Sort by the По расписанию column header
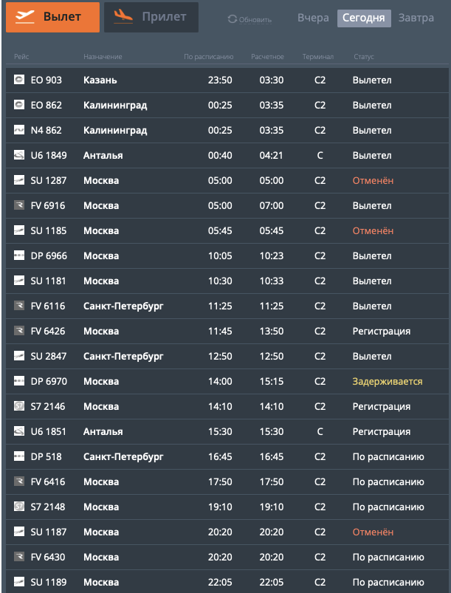The height and width of the screenshot is (593, 451). click(209, 57)
